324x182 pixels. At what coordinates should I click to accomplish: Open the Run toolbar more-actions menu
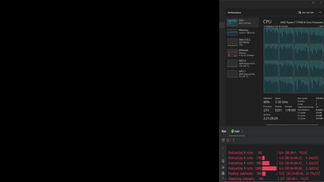(233, 140)
